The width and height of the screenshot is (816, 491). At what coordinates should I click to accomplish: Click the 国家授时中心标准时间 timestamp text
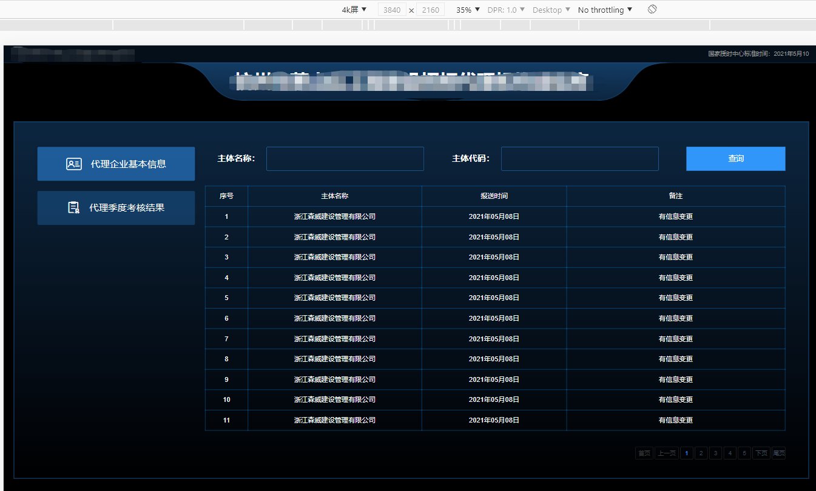tap(758, 54)
